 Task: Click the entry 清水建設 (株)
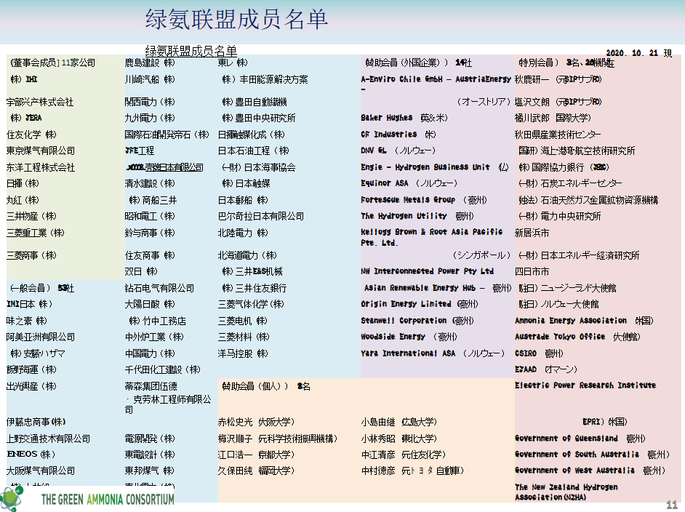[x=150, y=183]
